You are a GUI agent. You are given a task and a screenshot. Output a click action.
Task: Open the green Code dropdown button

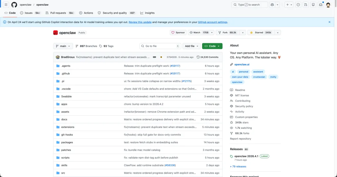[212, 46]
